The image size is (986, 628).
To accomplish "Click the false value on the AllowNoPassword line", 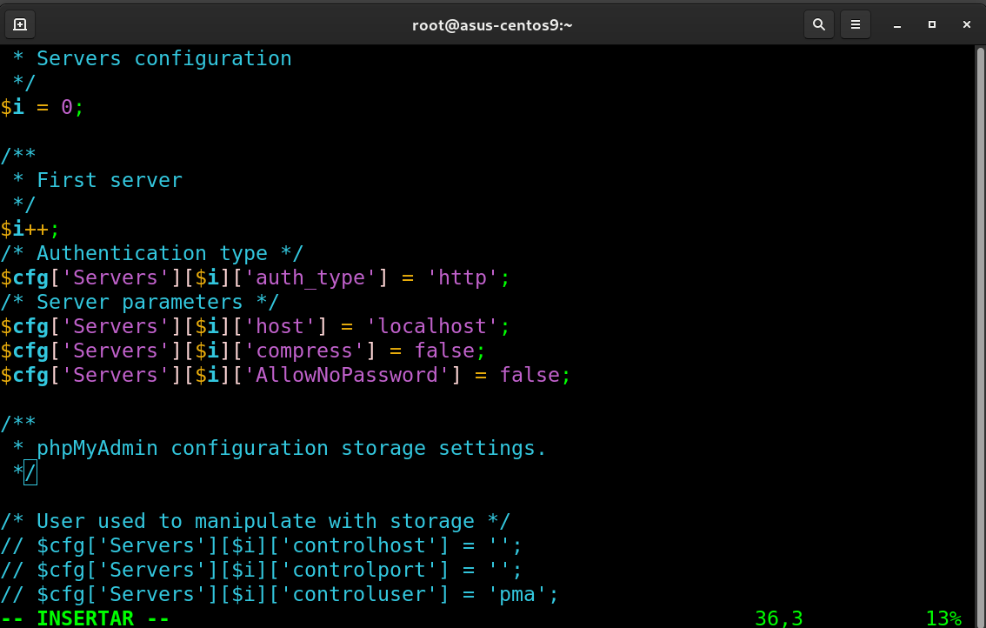I will coord(529,376).
